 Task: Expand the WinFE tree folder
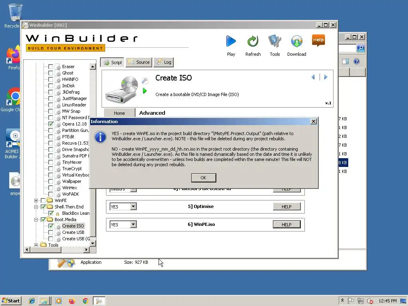[x=36, y=200]
